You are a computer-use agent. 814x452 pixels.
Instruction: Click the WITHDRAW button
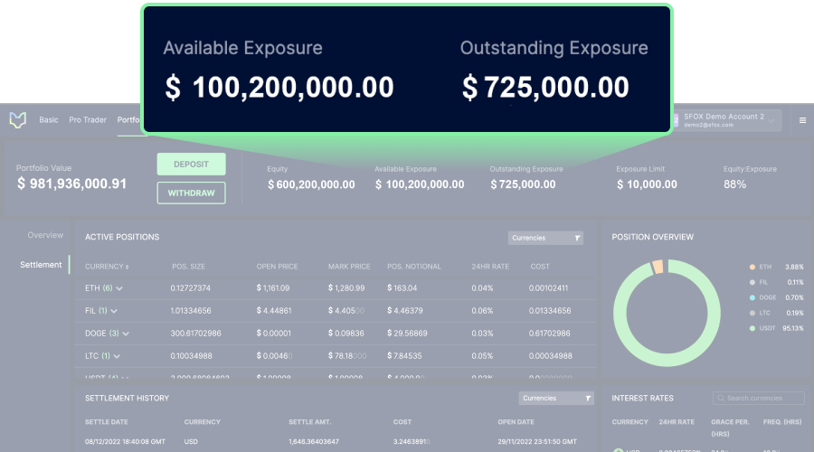click(191, 193)
